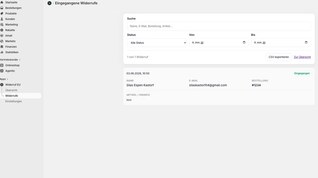Select Statistiken in the sidebar
Viewport: 318px width, 178px height.
pyautogui.click(x=12, y=52)
